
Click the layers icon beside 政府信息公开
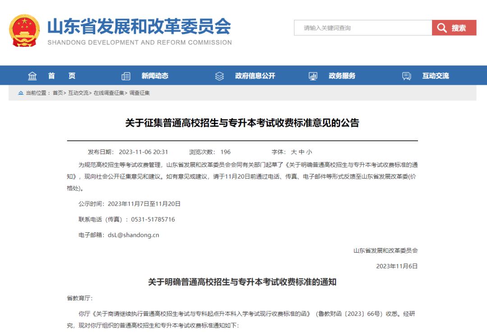pyautogui.click(x=219, y=76)
